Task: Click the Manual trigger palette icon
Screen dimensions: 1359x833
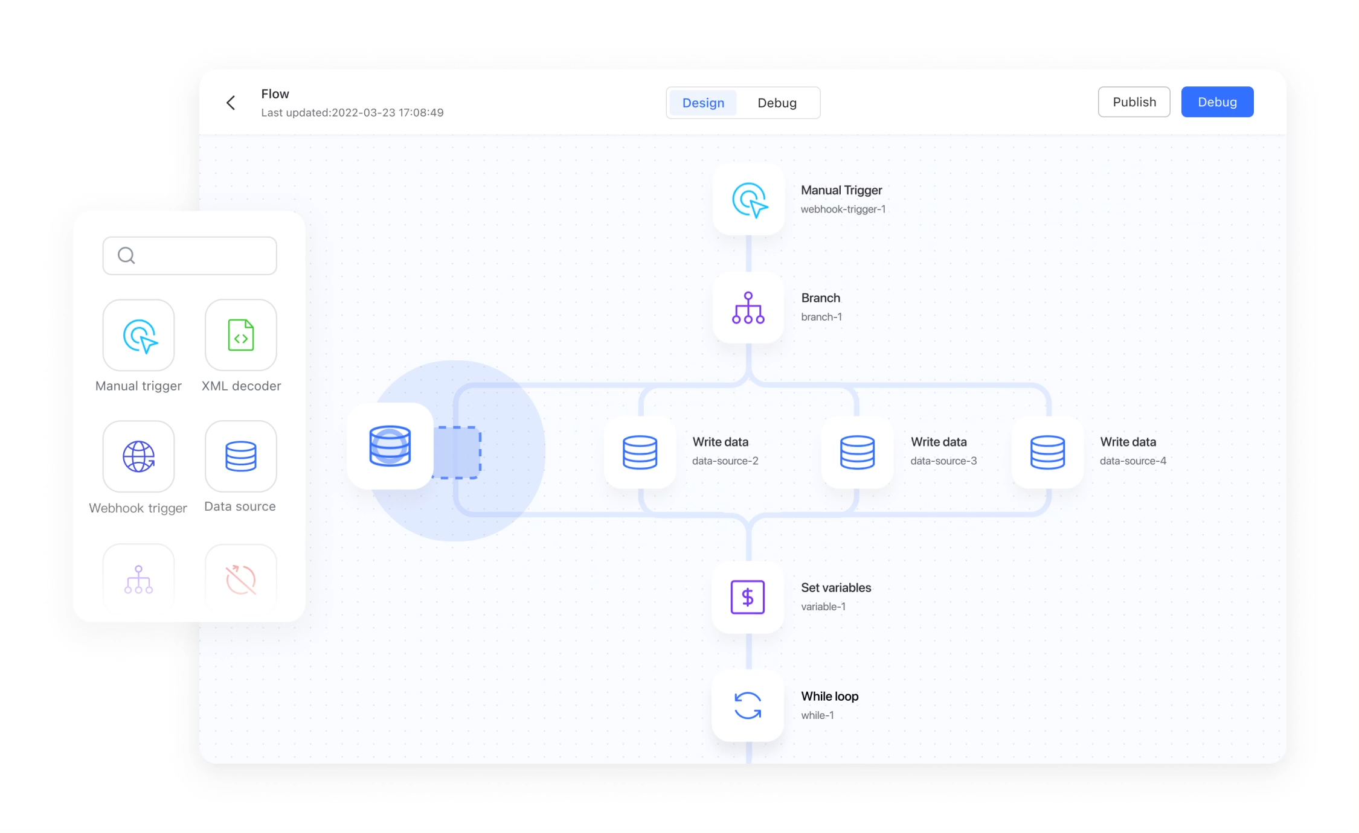Action: pyautogui.click(x=138, y=336)
